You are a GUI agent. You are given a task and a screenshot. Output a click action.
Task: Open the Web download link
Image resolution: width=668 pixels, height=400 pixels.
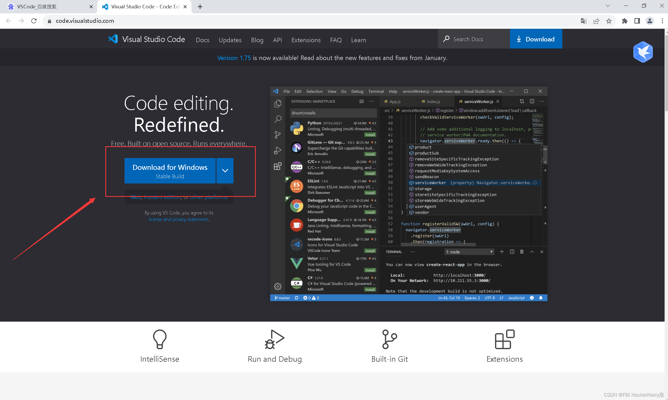[x=136, y=197]
